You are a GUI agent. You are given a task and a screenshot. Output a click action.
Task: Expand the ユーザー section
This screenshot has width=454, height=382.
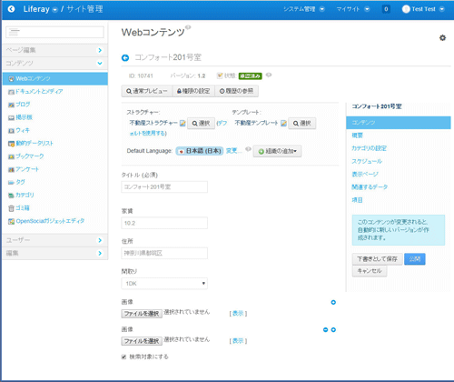(54, 240)
